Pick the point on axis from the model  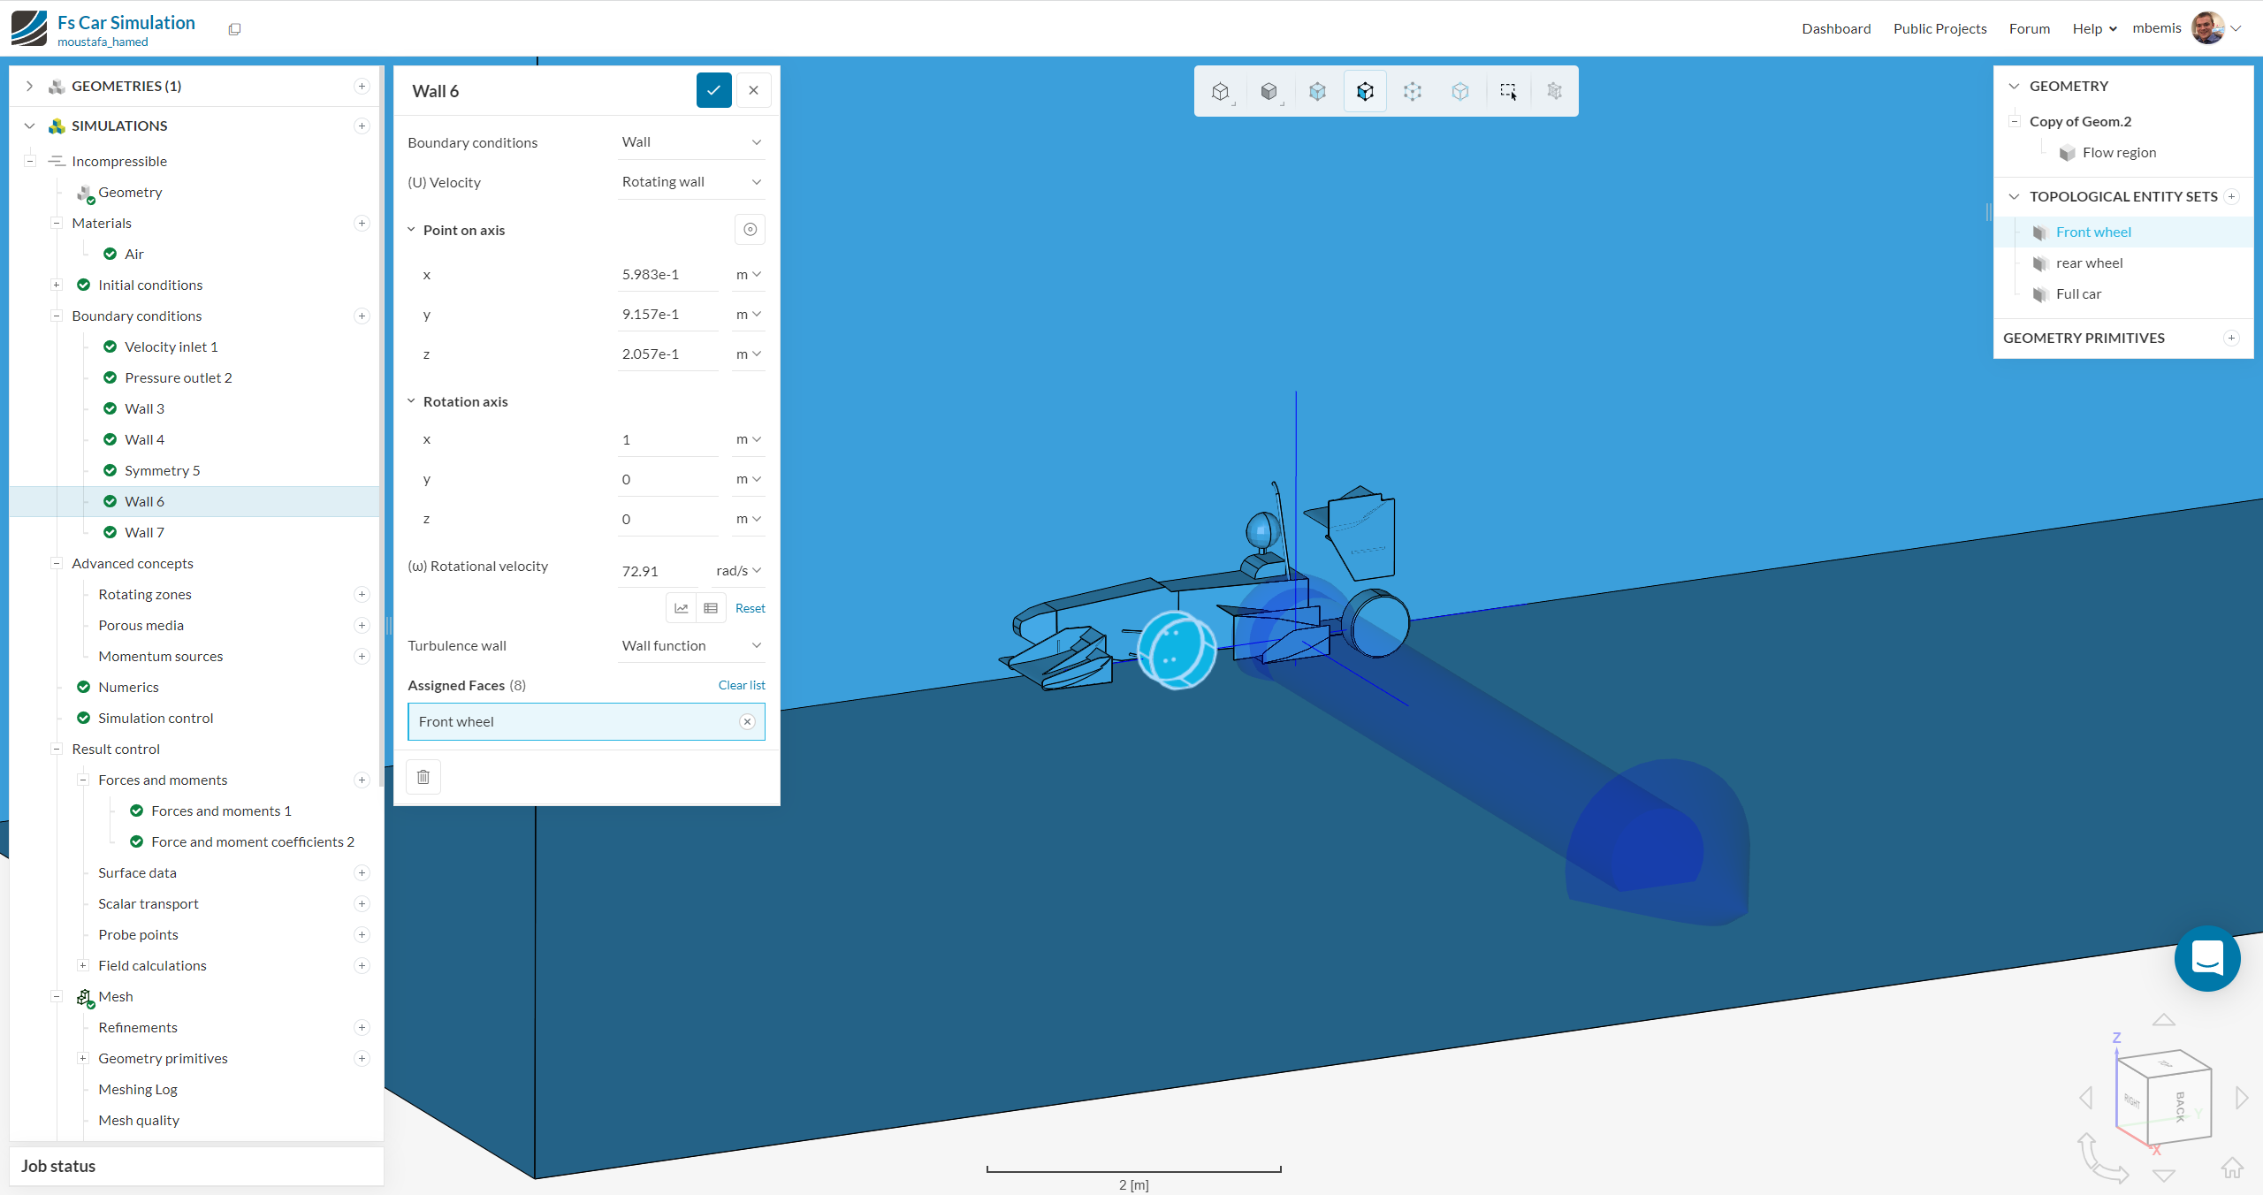[750, 230]
